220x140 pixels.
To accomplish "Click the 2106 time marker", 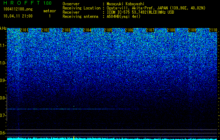I will (129, 30).
